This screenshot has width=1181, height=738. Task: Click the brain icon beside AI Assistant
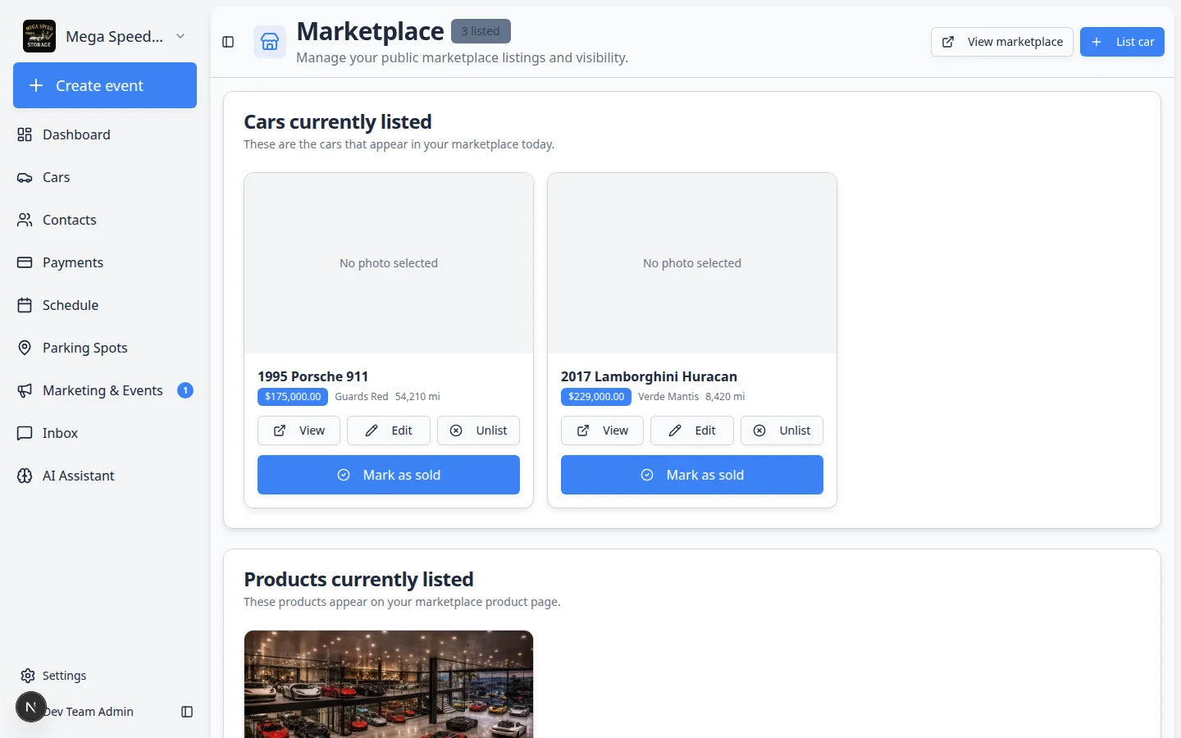[x=25, y=476]
